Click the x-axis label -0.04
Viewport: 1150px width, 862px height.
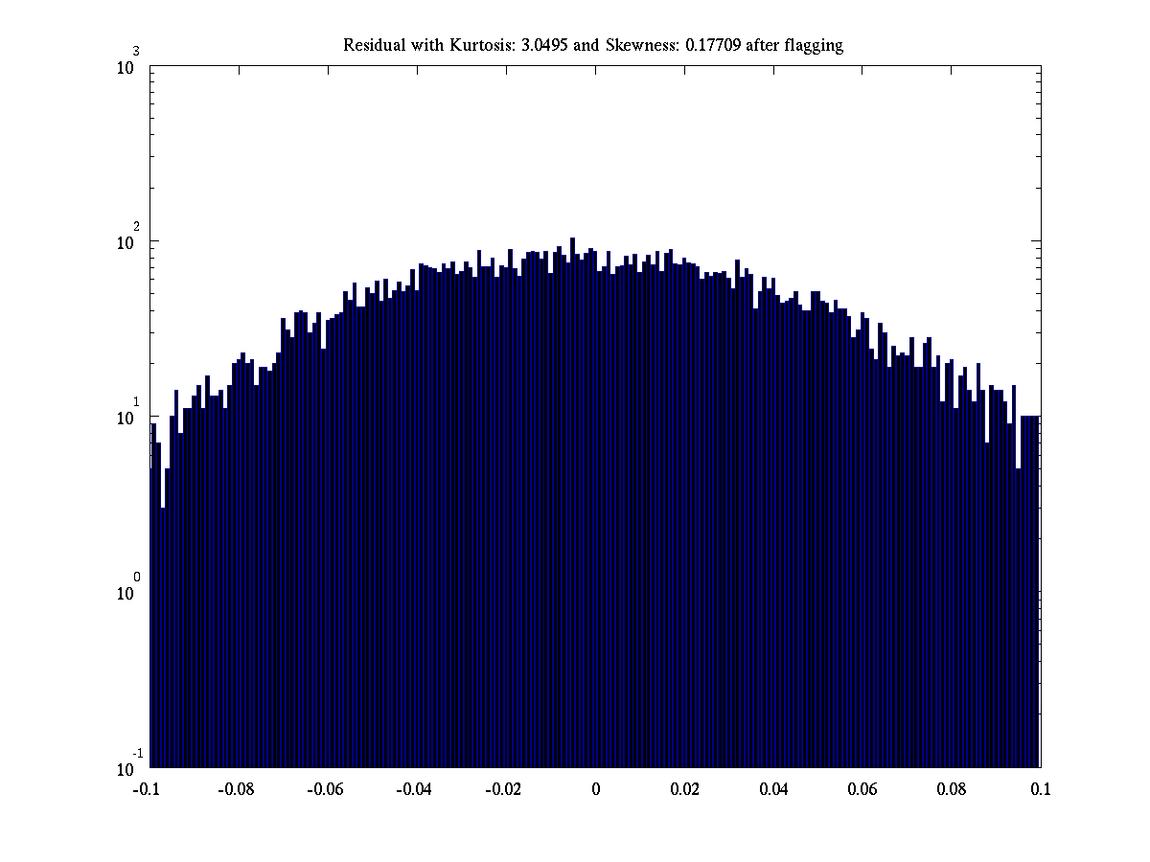tap(415, 790)
